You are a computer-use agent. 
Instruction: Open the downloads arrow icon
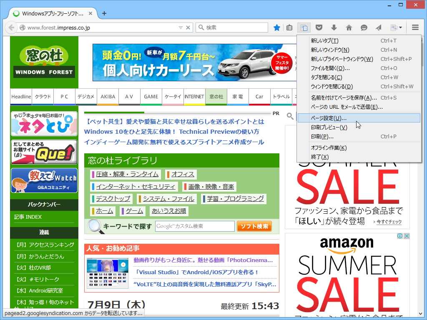(334, 27)
